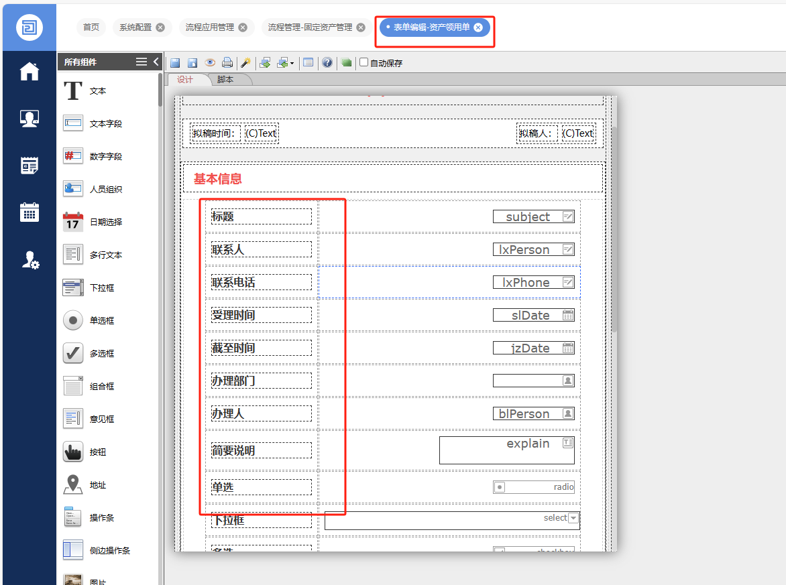786x585 pixels.
Task: Enable the 自动保存 checkbox
Action: point(364,62)
